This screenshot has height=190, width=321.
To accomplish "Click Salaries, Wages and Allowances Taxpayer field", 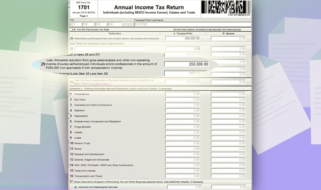I will 183,160.
